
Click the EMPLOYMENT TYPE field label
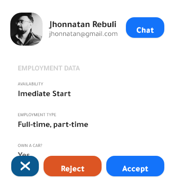tap(37, 115)
